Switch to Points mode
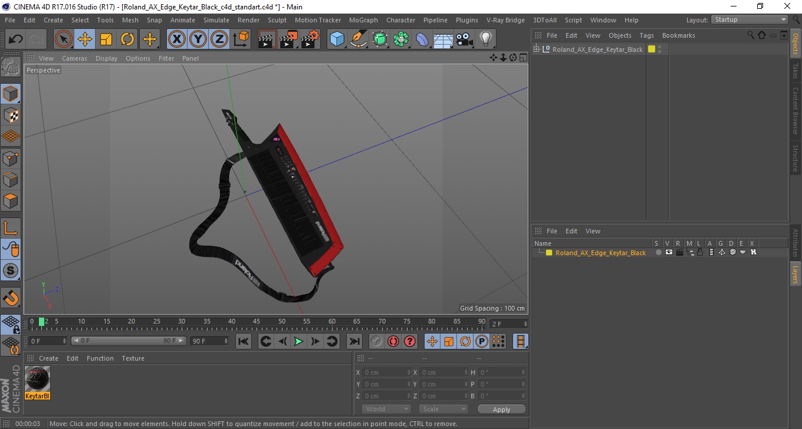Viewport: 802px width, 429px height. pos(11,158)
